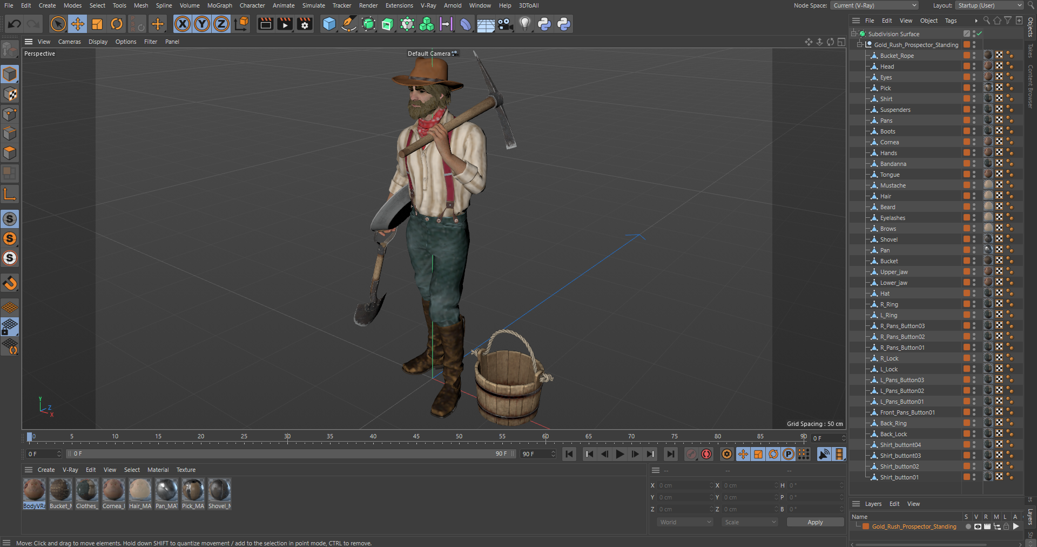The width and height of the screenshot is (1037, 547).
Task: Click timeline ruler at frame 45
Action: click(x=416, y=437)
